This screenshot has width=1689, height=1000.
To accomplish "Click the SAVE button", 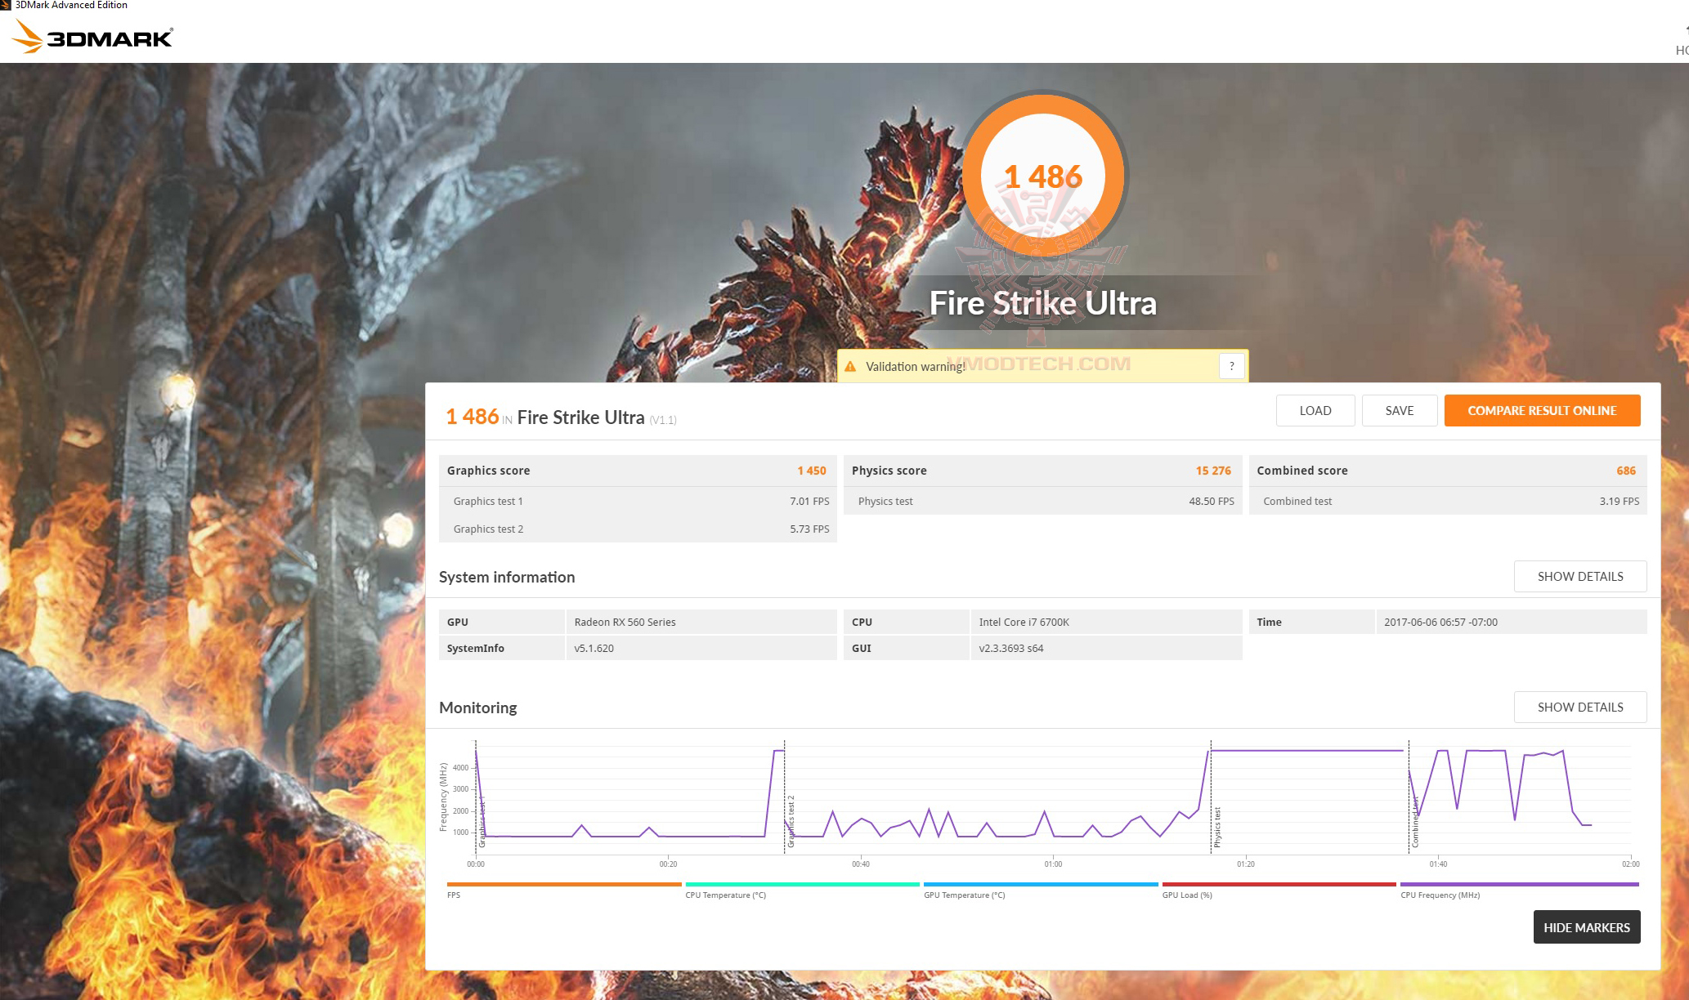I will (x=1400, y=410).
